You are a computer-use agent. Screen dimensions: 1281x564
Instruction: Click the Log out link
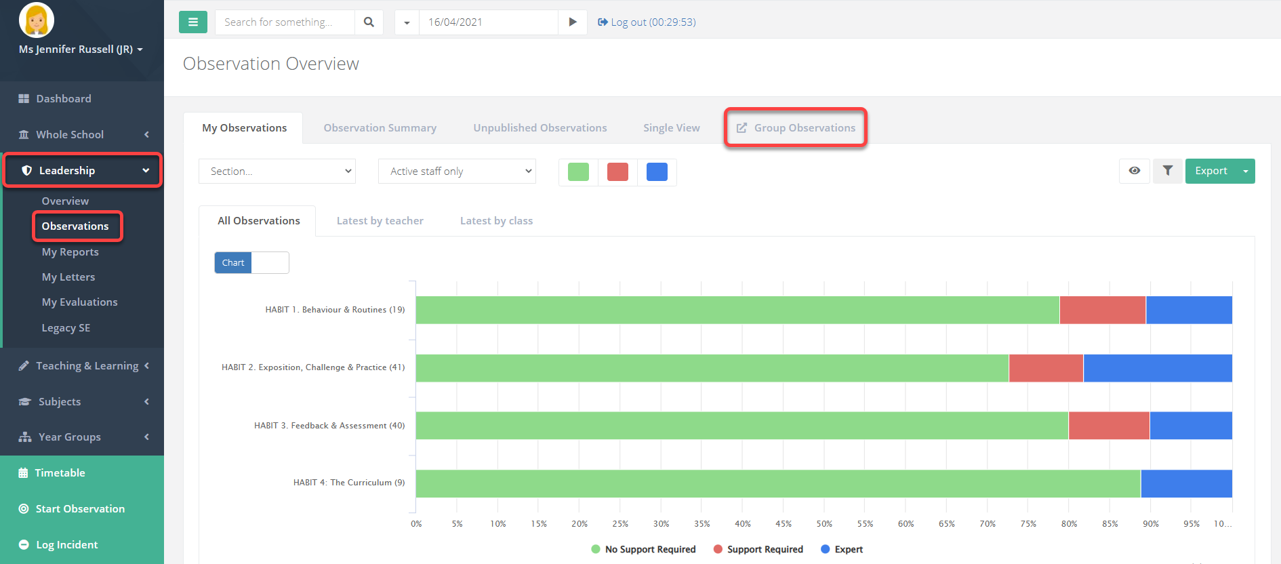tap(647, 22)
